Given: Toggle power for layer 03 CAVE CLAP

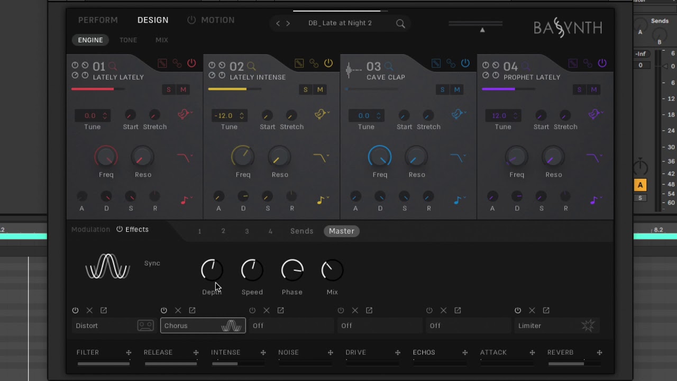Looking at the screenshot, I should (465, 63).
